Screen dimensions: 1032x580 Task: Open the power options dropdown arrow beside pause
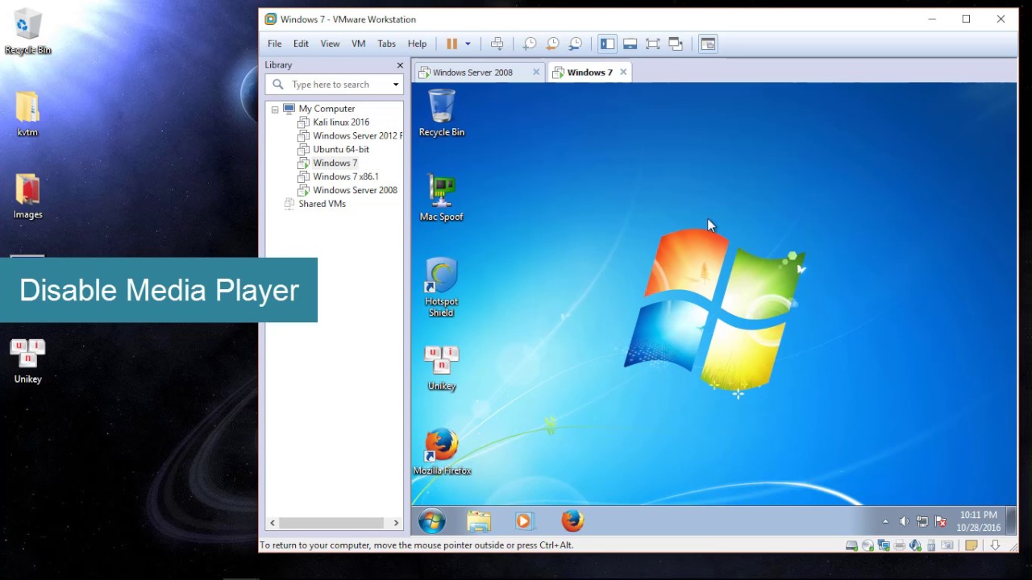[x=468, y=43]
